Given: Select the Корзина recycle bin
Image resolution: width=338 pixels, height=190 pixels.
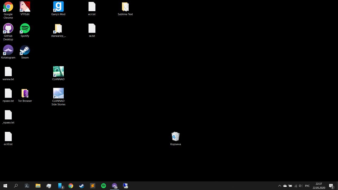Looking at the screenshot, I should click(x=176, y=138).
